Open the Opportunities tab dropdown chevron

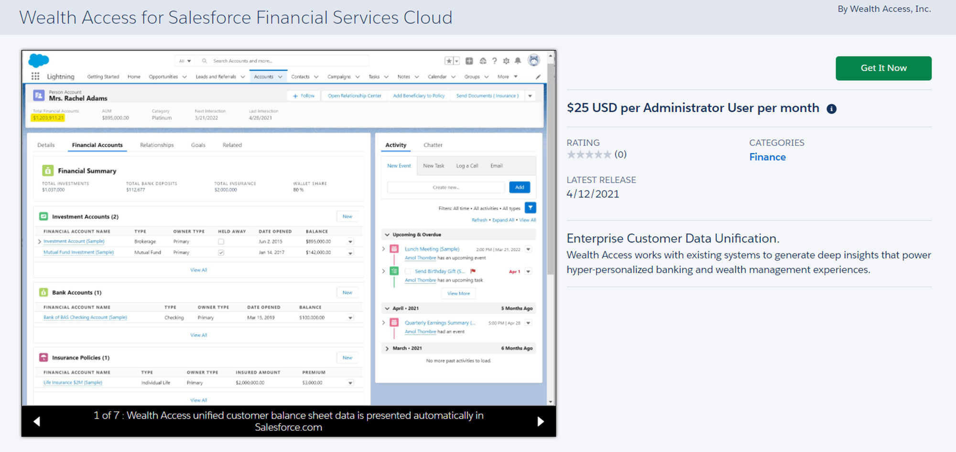[x=185, y=76]
